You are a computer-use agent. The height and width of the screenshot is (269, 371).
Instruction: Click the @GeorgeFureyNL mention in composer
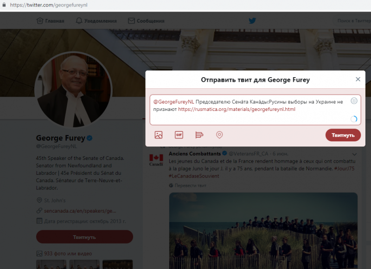[x=173, y=102]
